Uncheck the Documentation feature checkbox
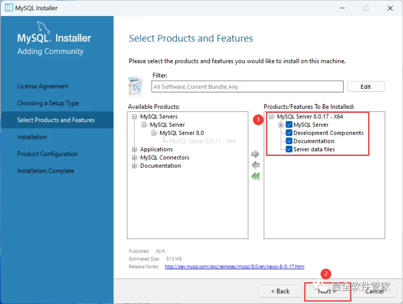Screen dimensions: 403x304 [289, 141]
